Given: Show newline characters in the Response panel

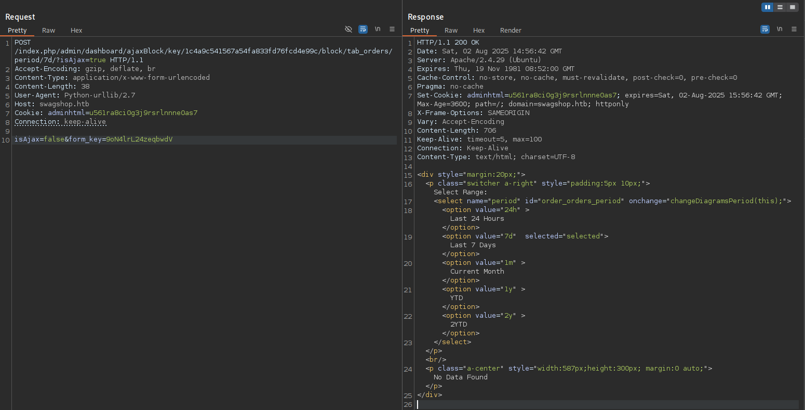Looking at the screenshot, I should [780, 29].
